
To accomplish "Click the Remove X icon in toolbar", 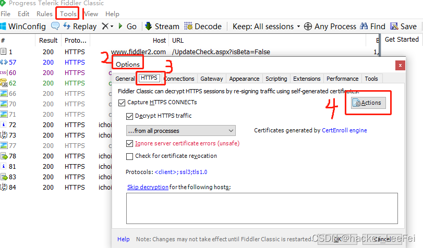I will 105,26.
